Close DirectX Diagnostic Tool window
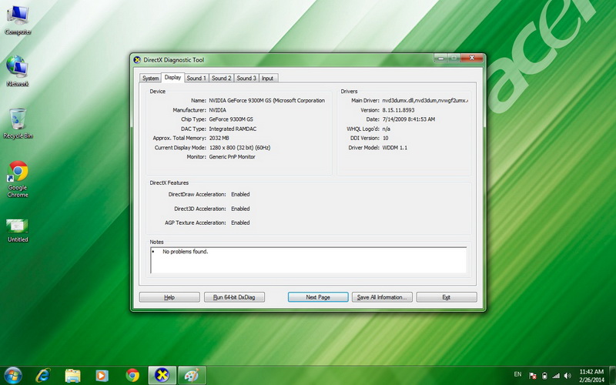 [x=471, y=59]
